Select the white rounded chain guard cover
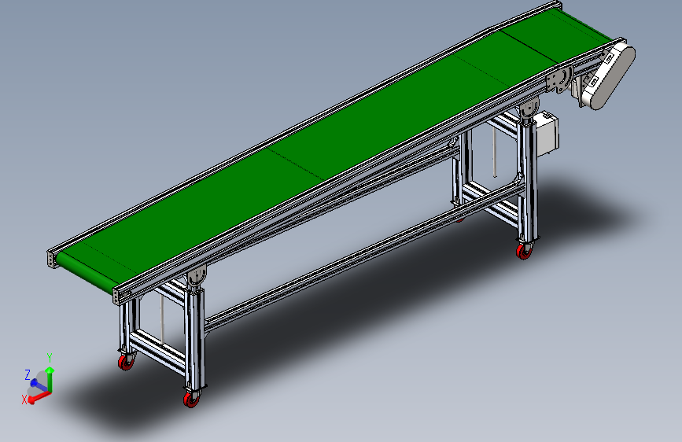682x442 pixels. [609, 76]
